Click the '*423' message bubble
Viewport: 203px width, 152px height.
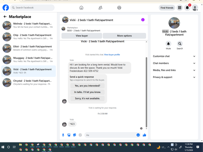pos(72,124)
